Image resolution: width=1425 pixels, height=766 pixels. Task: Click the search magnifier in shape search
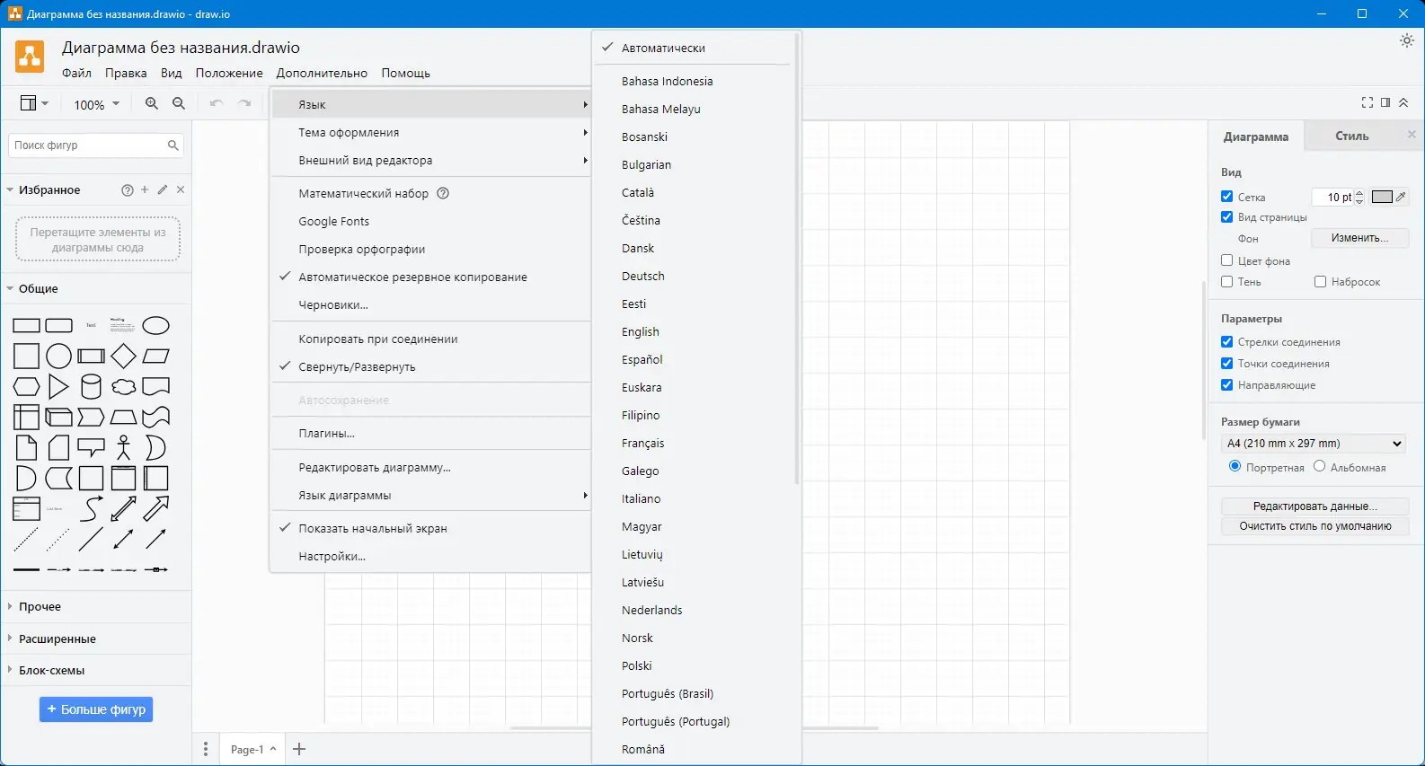click(x=173, y=145)
